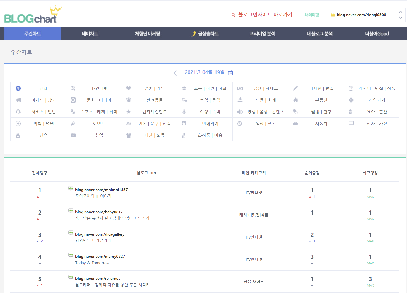407x293 pixels.
Task: Click the monitor icon for 전자|가전
Action: tap(351, 124)
